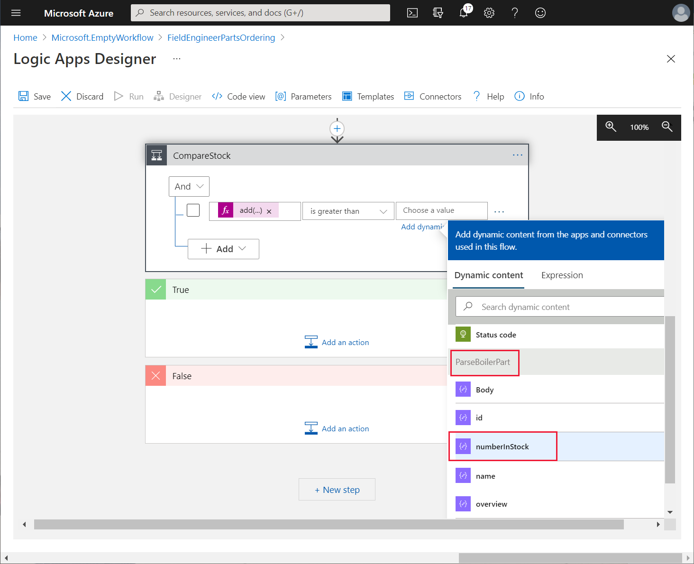Viewport: 694px width, 564px height.
Task: Insert the overview dynamic content token
Action: tap(559, 504)
